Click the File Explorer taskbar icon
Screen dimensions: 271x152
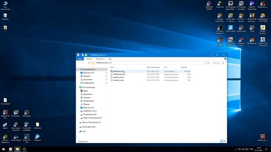[17, 149]
